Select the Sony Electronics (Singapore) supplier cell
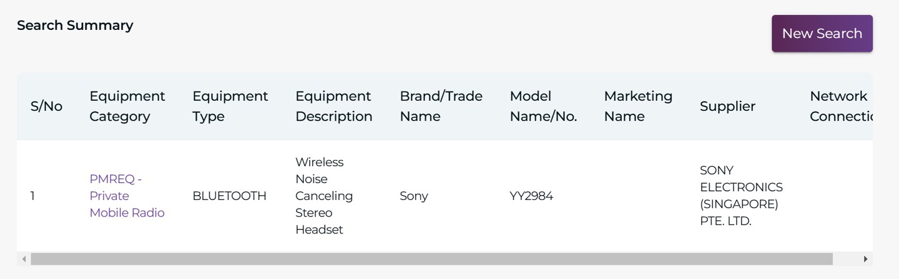 [x=741, y=196]
